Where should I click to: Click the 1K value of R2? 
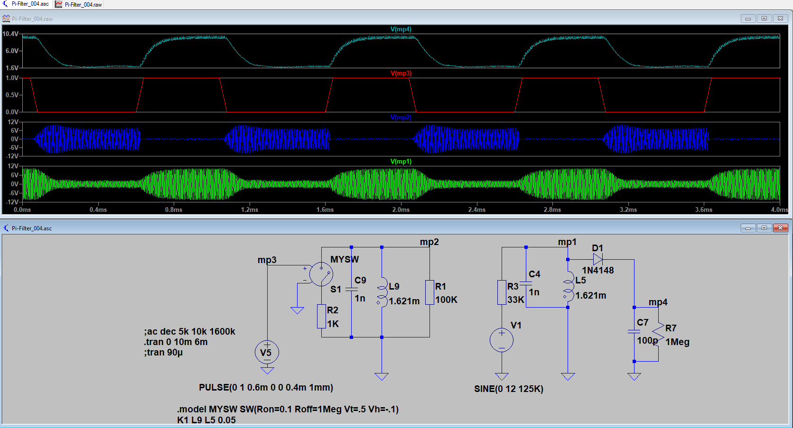(333, 324)
